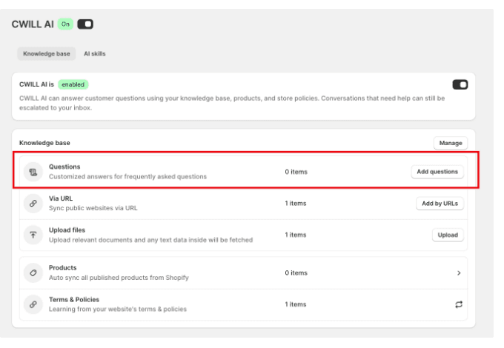
Task: Click the 'Products' row title
Action: coord(63,268)
